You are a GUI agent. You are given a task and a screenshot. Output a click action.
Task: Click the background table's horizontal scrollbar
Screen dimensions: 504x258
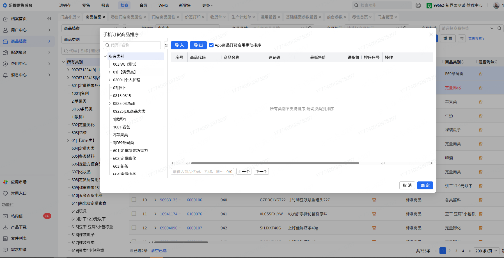pyautogui.click(x=181, y=242)
